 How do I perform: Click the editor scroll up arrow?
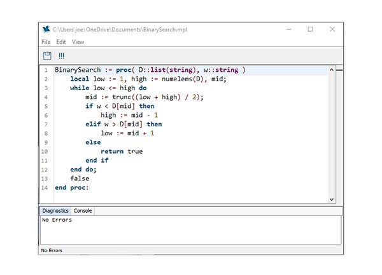(x=331, y=70)
